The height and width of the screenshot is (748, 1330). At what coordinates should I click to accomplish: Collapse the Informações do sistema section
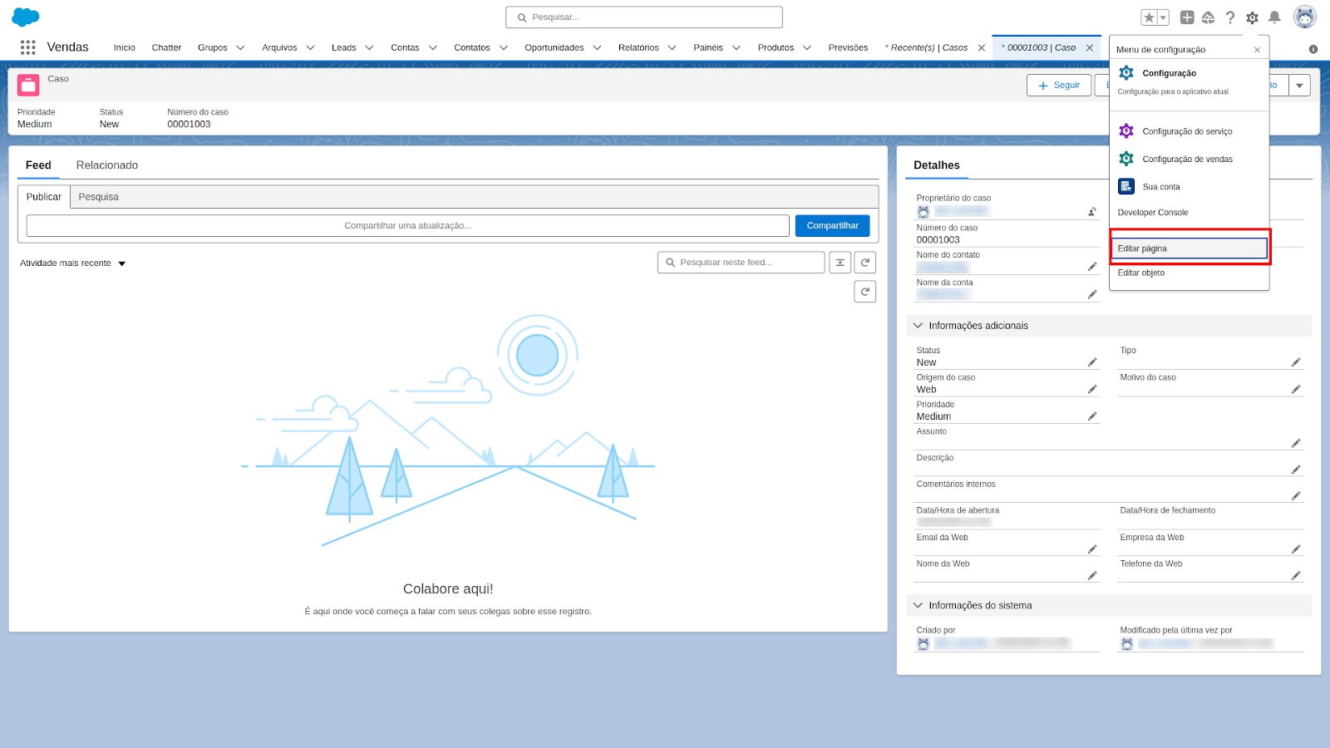coord(919,606)
